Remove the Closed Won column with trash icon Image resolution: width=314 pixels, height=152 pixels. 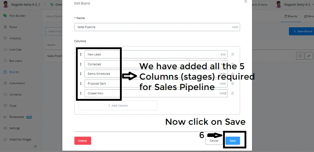click(232, 93)
